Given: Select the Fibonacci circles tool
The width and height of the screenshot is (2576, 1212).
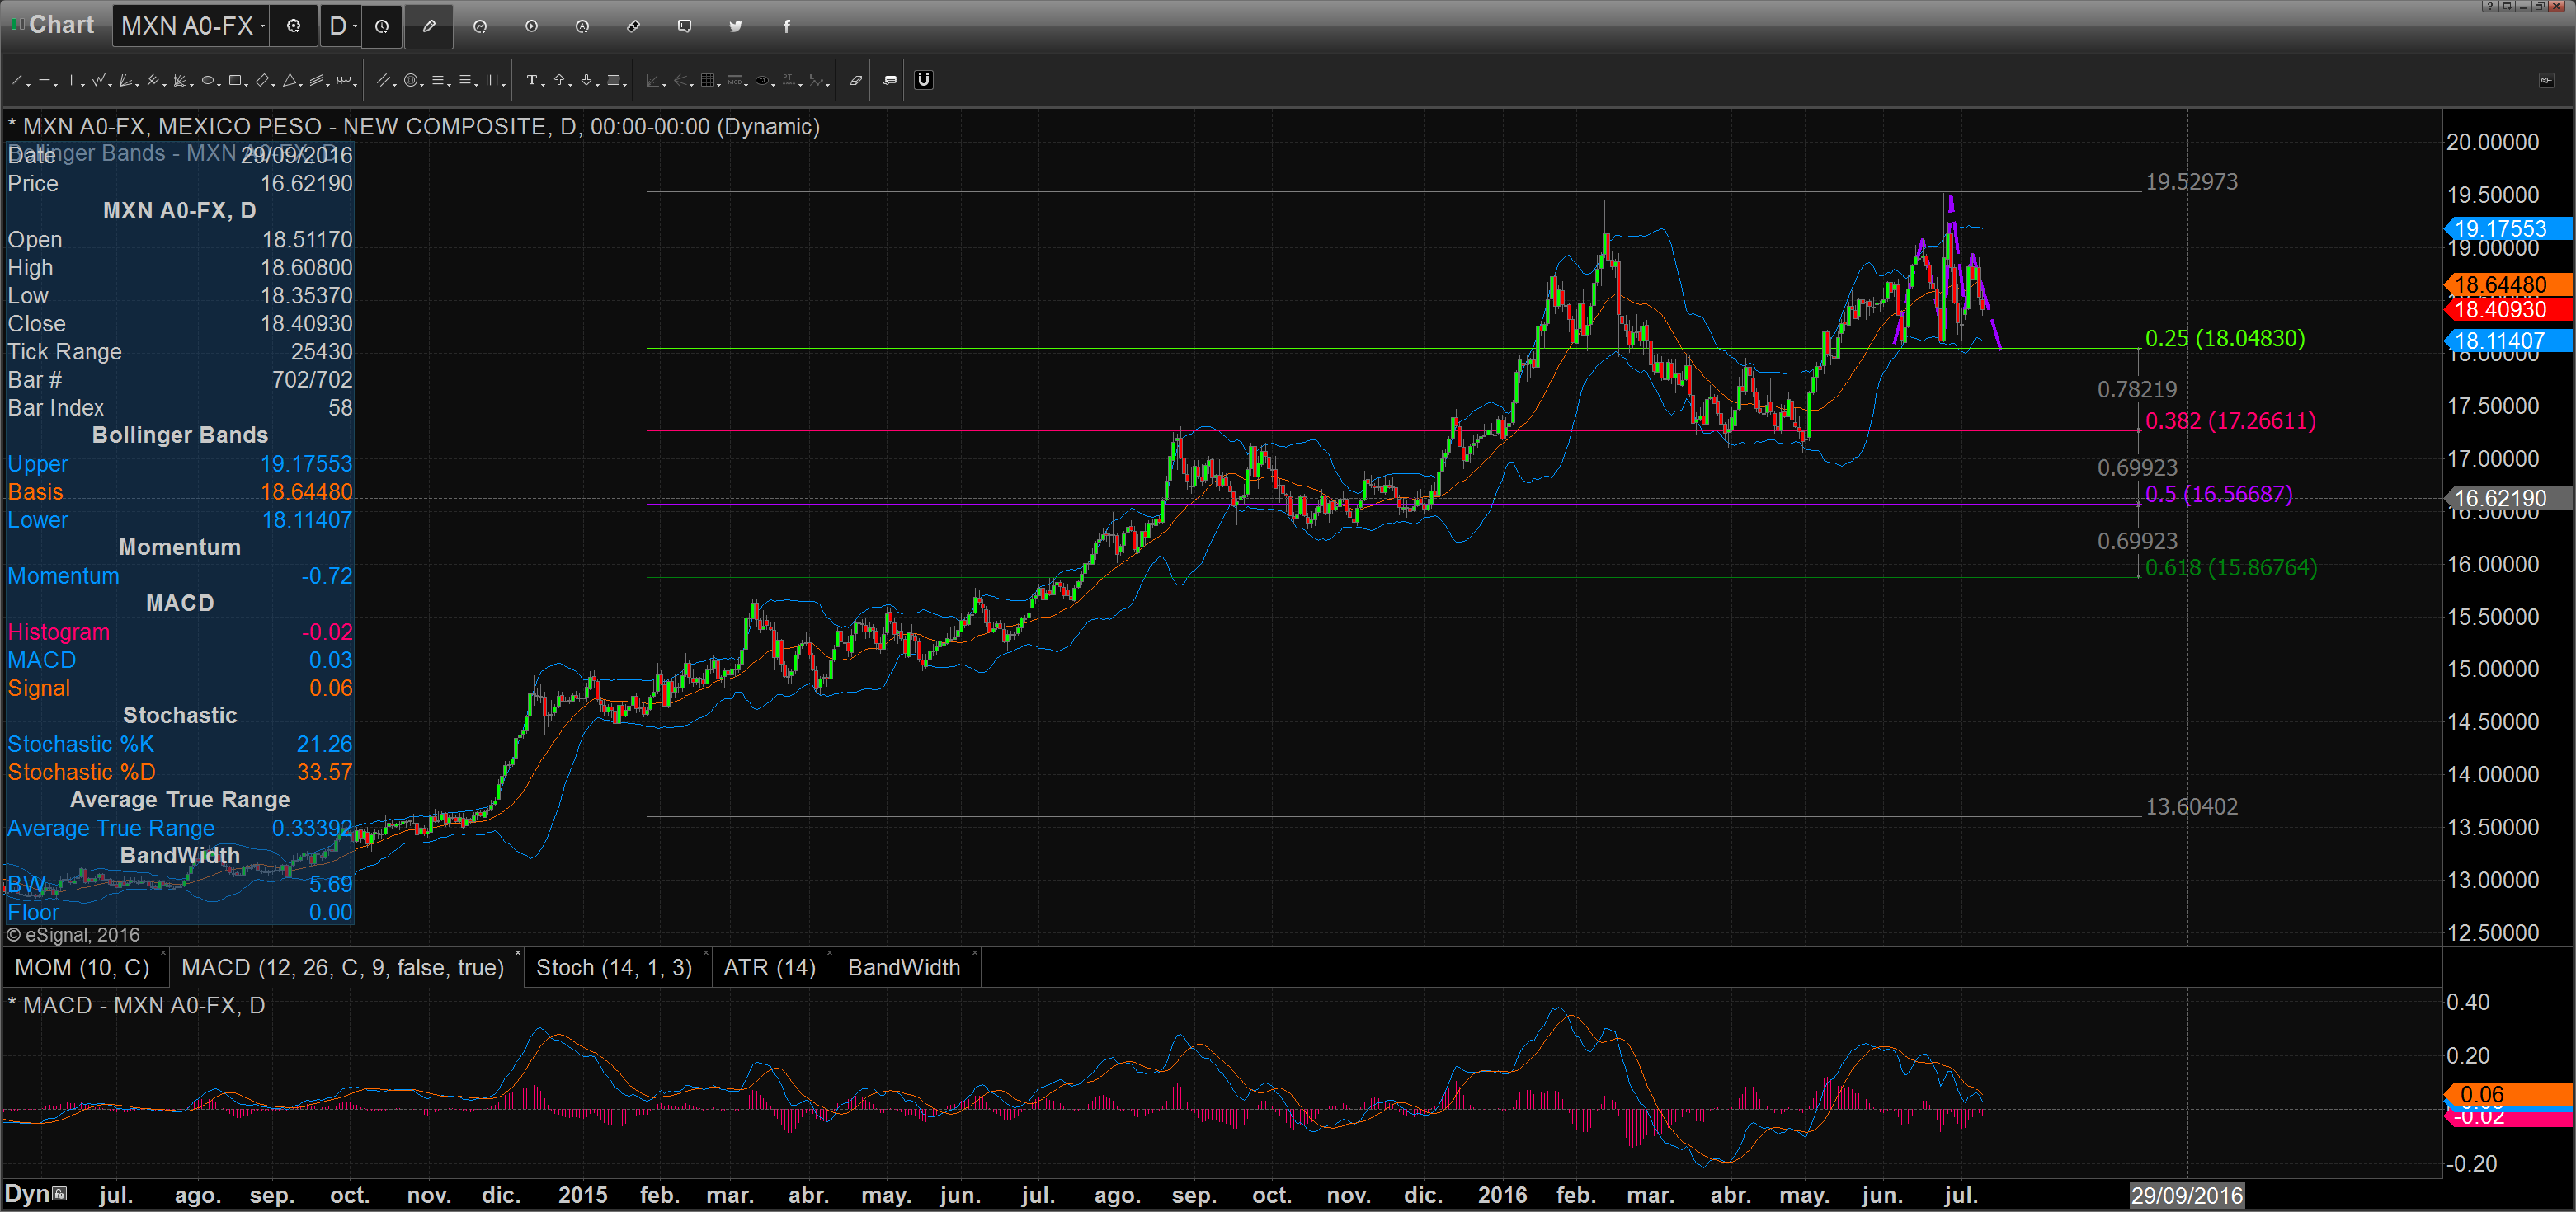Looking at the screenshot, I should (x=411, y=80).
